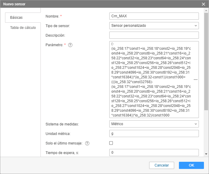Click the scrollbar up arrow
Viewport: 209px width, 174px height.
(206, 11)
